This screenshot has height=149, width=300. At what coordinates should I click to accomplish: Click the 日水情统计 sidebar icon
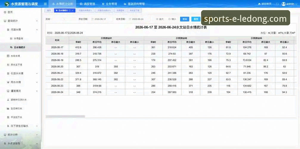(11, 47)
